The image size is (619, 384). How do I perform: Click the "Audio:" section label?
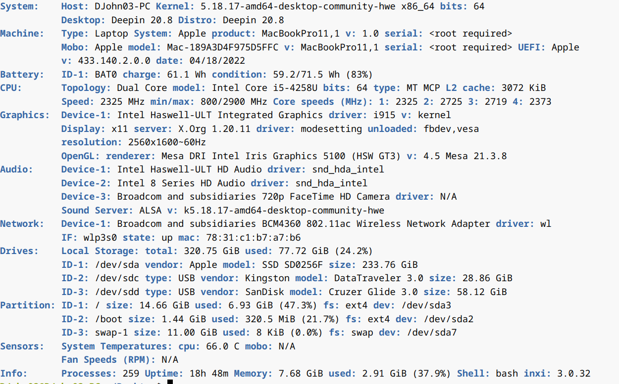tap(16, 170)
